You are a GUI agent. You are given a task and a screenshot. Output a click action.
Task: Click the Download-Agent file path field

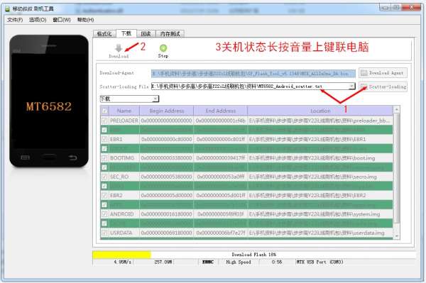253,73
